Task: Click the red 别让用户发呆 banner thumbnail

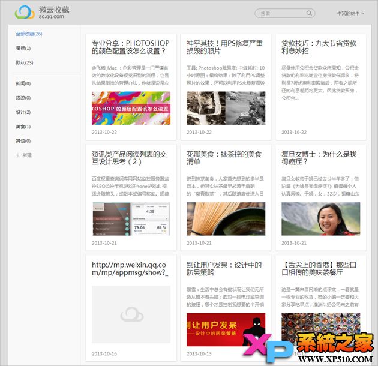Action: [x=226, y=329]
